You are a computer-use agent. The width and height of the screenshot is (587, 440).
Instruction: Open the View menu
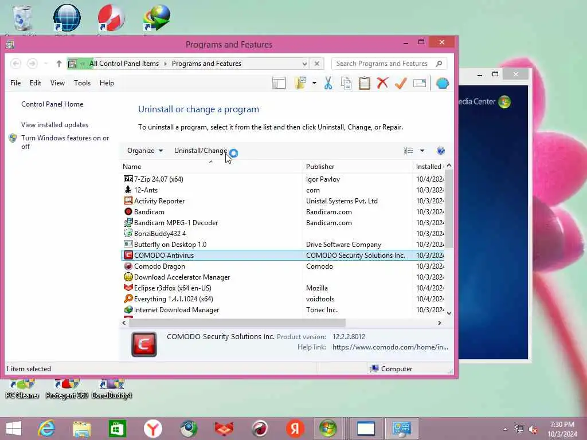pyautogui.click(x=58, y=83)
